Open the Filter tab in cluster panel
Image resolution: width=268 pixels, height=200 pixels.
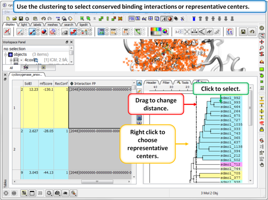tap(166, 83)
